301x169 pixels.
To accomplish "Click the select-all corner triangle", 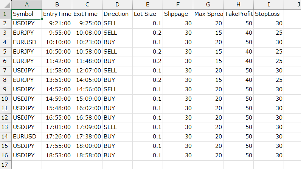I will (6, 5).
